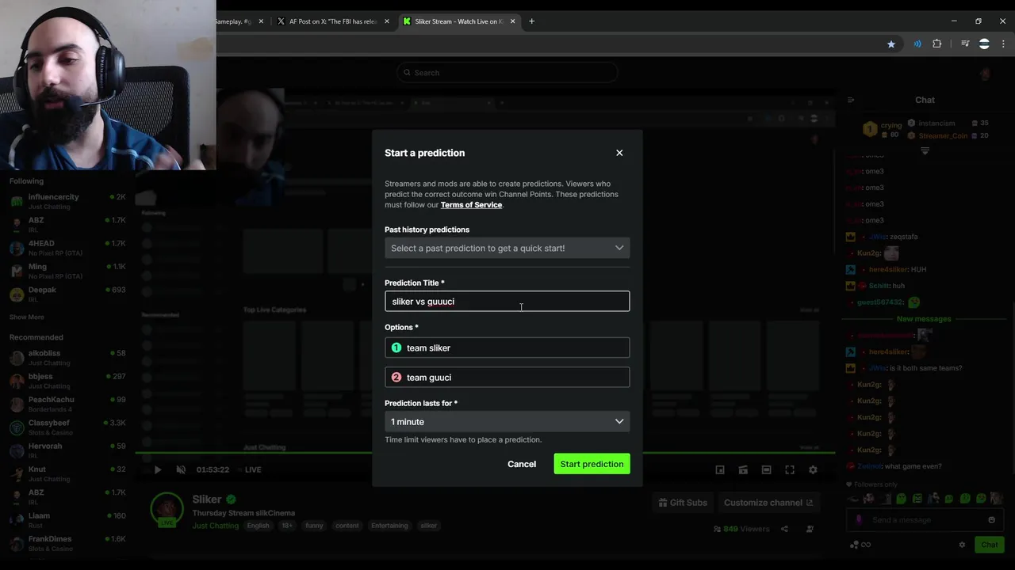
Task: Open Chrome three-dot menu
Action: click(x=1003, y=44)
